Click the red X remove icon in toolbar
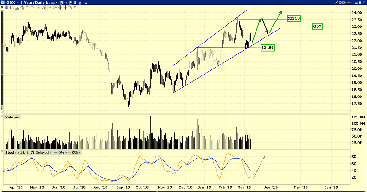The width and height of the screenshot is (367, 192). pyautogui.click(x=2, y=7)
